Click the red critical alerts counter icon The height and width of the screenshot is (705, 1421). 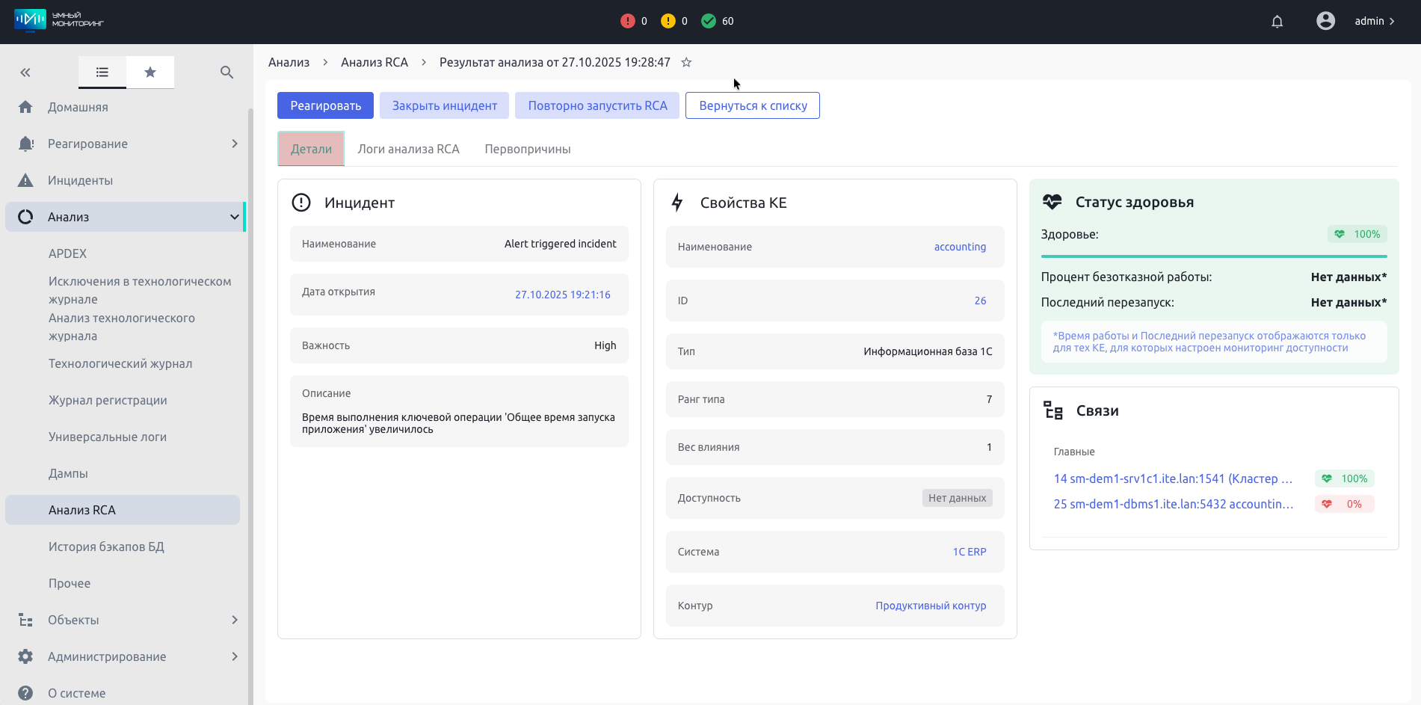point(627,21)
